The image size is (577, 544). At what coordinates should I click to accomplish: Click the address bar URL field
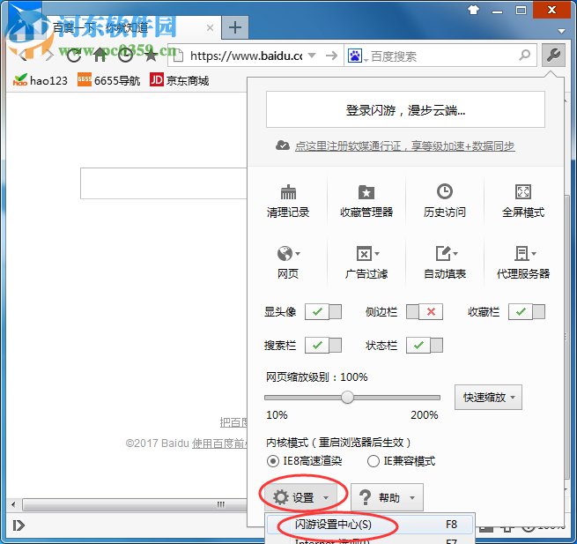246,56
